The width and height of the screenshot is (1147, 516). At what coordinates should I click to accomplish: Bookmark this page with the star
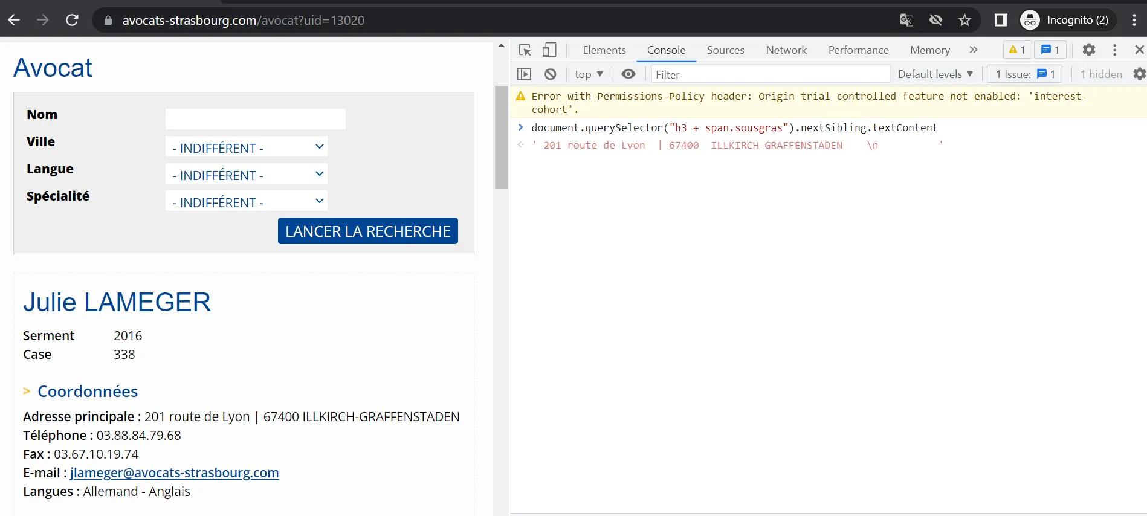click(964, 20)
